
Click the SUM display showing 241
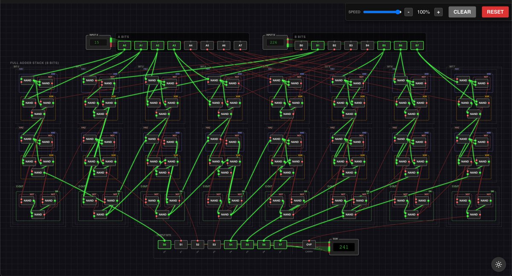click(344, 247)
